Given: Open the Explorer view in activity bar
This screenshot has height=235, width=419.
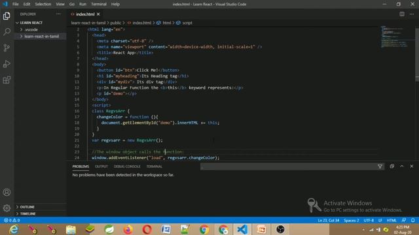Looking at the screenshot, I should coord(7,16).
